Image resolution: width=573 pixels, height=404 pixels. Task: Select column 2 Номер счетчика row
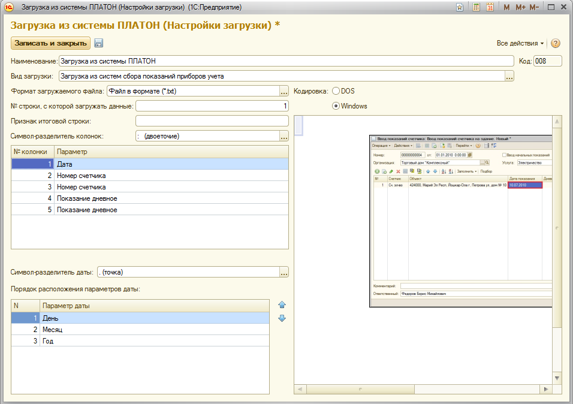tap(150, 176)
